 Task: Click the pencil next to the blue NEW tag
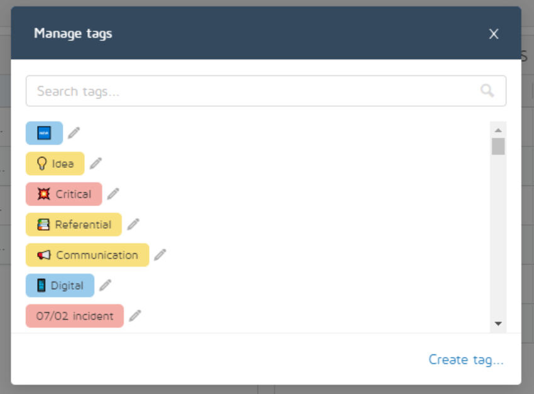74,133
